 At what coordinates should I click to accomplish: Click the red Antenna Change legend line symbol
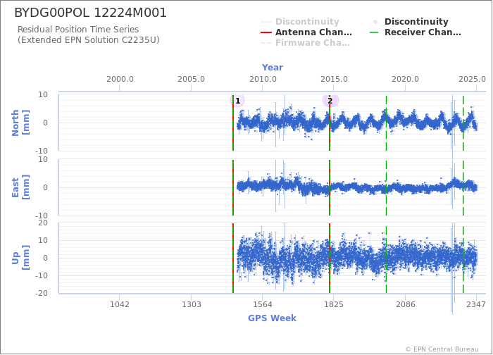pos(266,32)
